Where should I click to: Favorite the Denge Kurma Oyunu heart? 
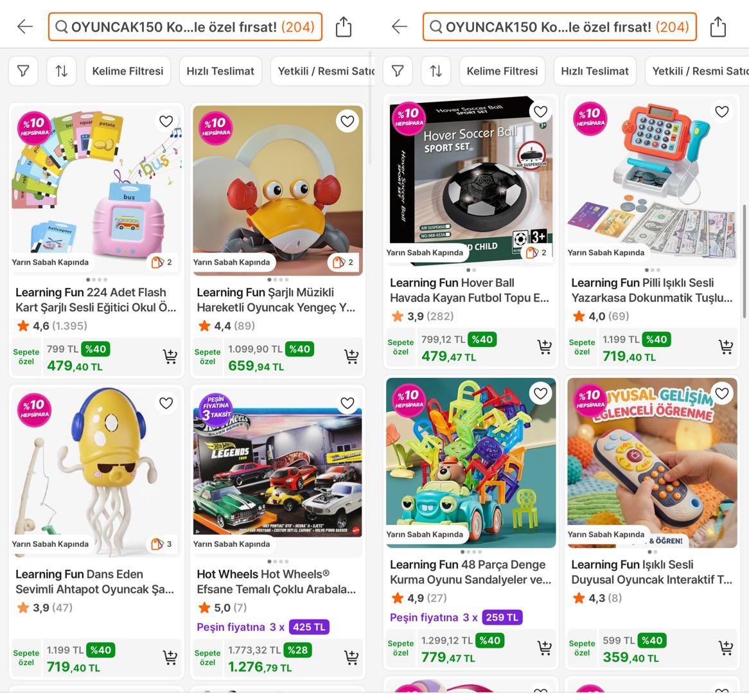(x=540, y=394)
